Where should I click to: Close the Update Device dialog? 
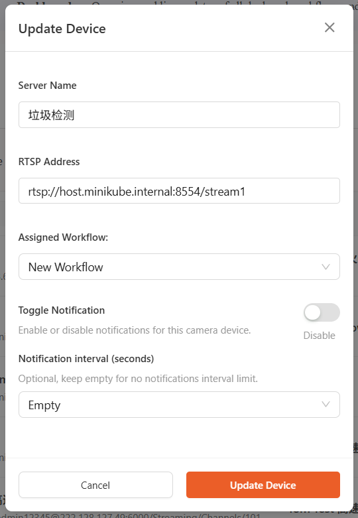tap(329, 28)
